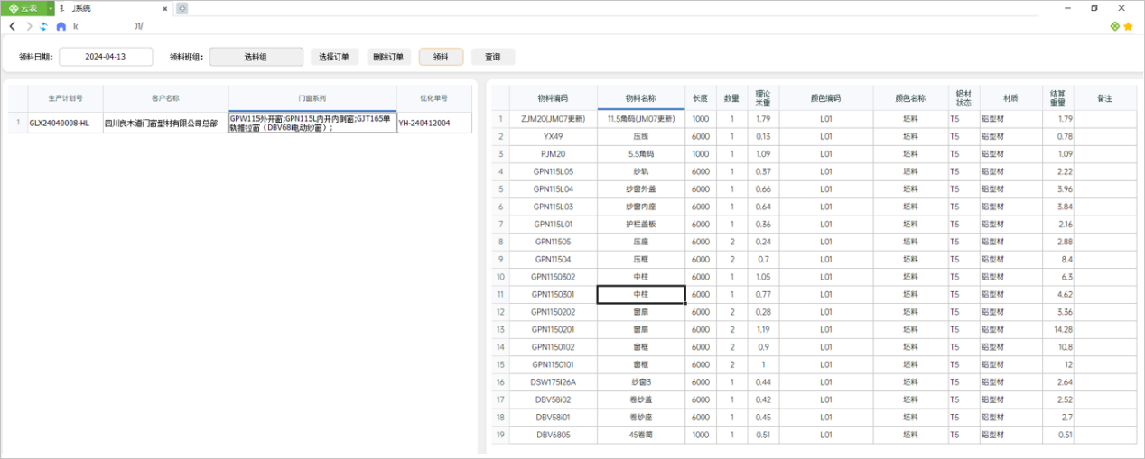Minimize the window
1145x459 pixels.
1068,8
